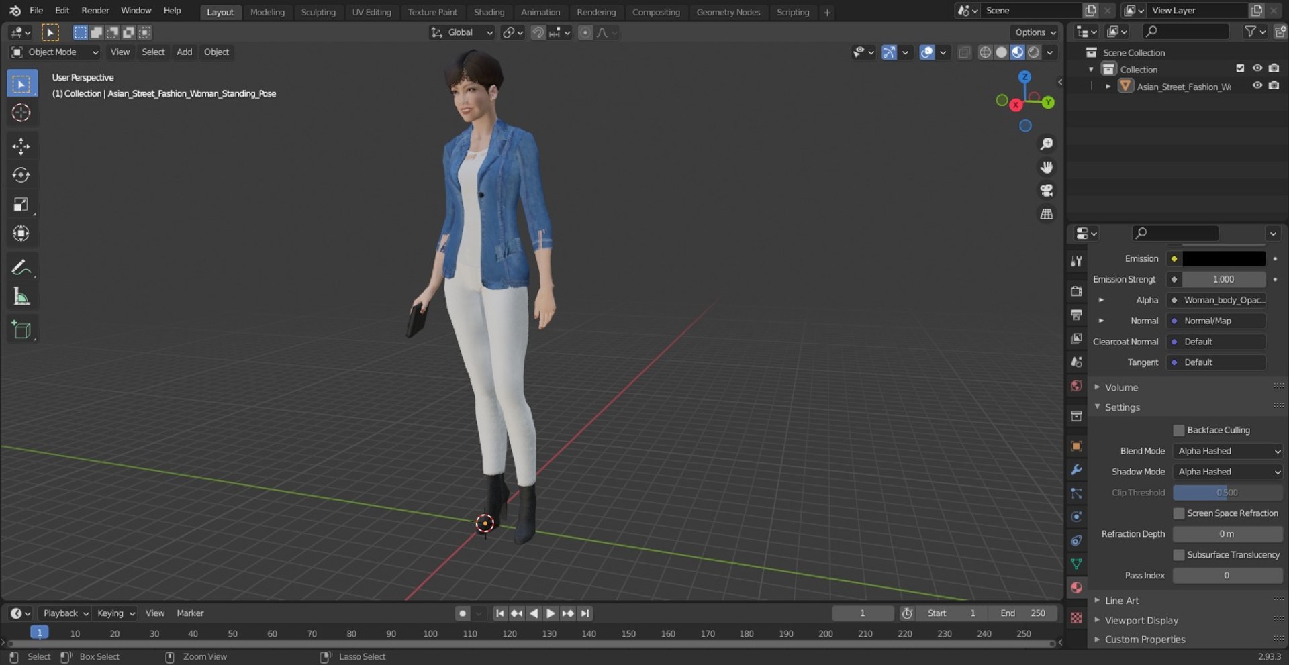Open the Keying menu in timeline
Screen dimensions: 1289x665
pyautogui.click(x=115, y=613)
